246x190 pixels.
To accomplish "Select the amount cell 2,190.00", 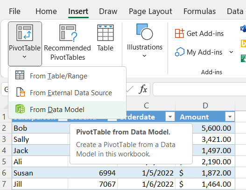I will pos(214,162).
